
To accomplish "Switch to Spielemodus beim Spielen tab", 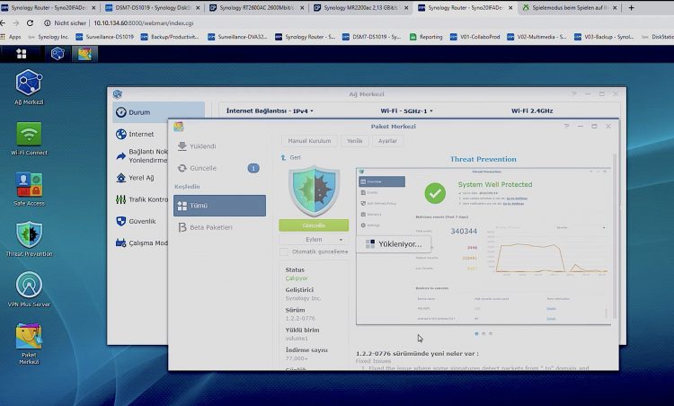I will [569, 8].
